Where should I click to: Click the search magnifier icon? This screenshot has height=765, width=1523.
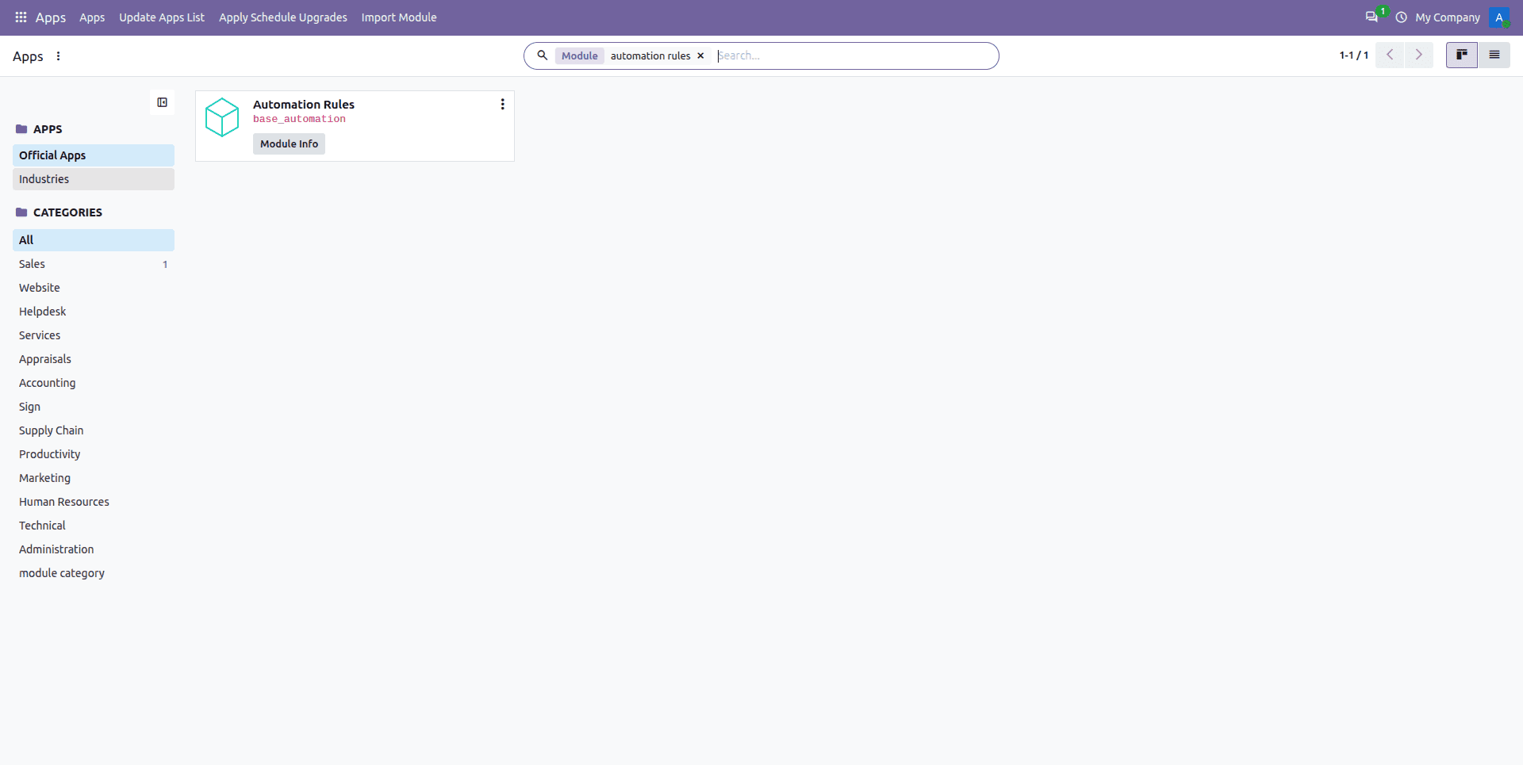[543, 55]
